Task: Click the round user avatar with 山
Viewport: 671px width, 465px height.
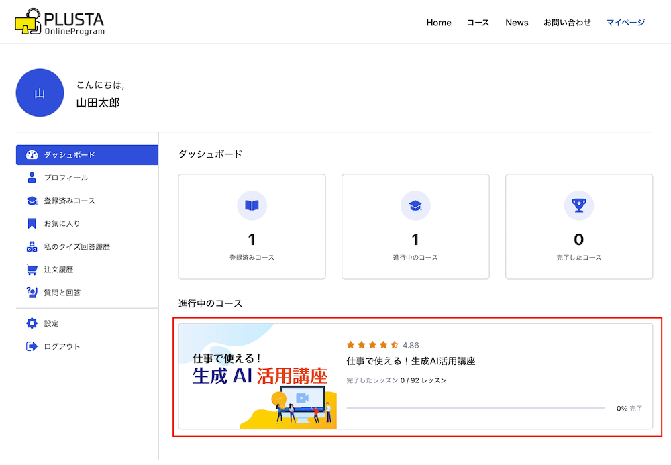Action: tap(40, 93)
